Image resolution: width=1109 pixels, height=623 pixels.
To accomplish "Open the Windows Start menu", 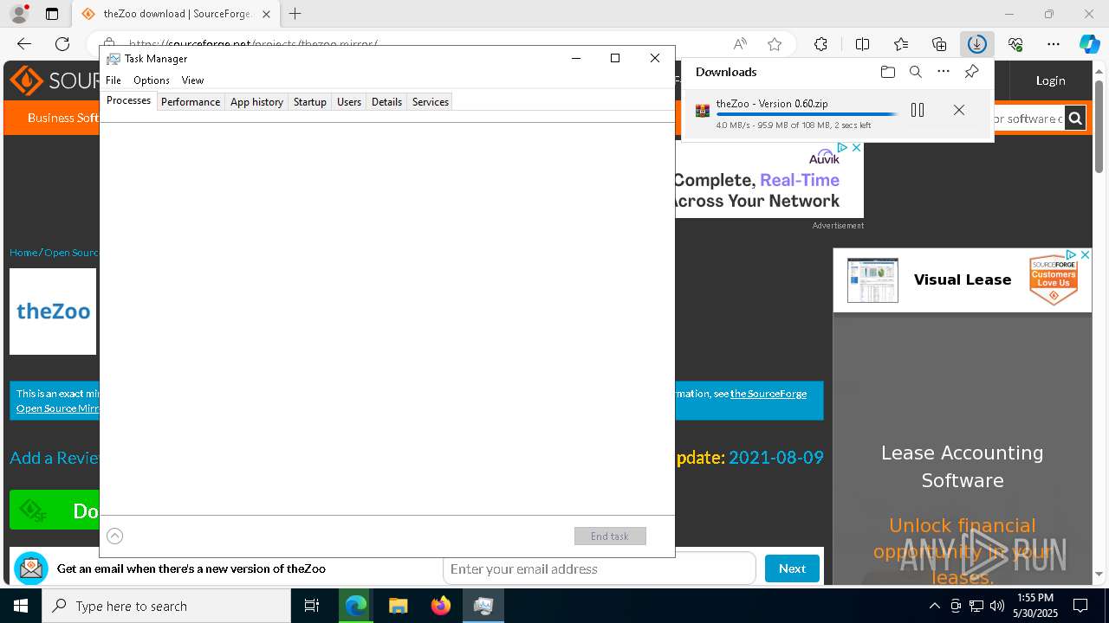I will pos(21,606).
